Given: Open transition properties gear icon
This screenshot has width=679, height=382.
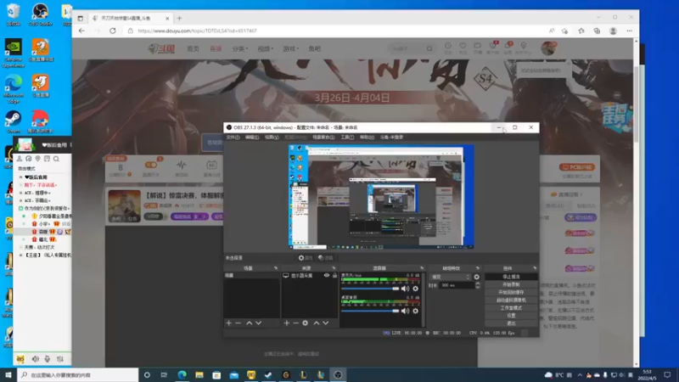Looking at the screenshot, I should pos(477,277).
